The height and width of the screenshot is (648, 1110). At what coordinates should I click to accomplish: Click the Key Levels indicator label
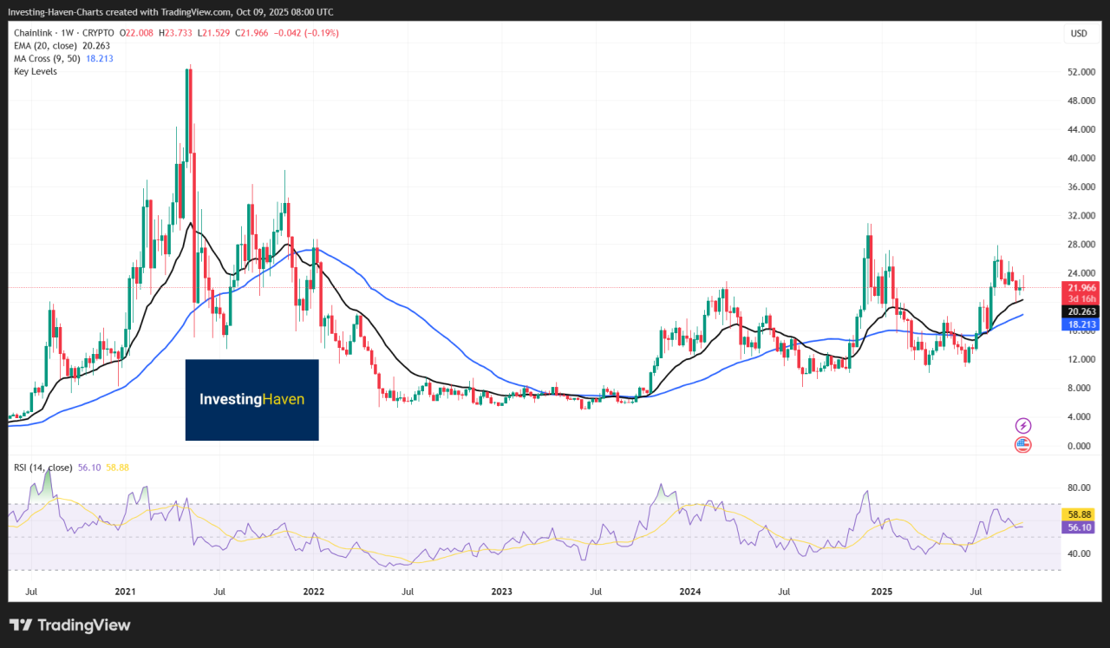[x=36, y=71]
